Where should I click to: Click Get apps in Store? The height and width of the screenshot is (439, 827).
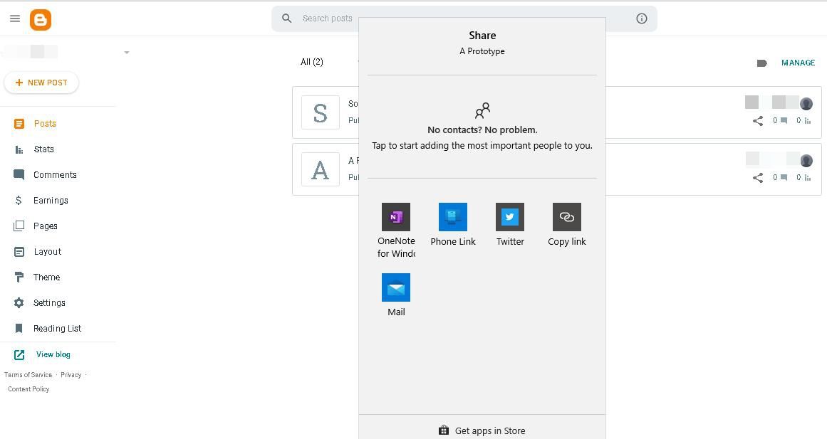[x=482, y=430]
